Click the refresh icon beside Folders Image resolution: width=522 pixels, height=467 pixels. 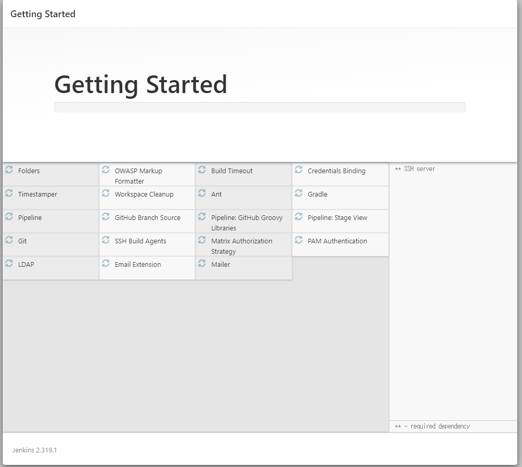tap(9, 170)
